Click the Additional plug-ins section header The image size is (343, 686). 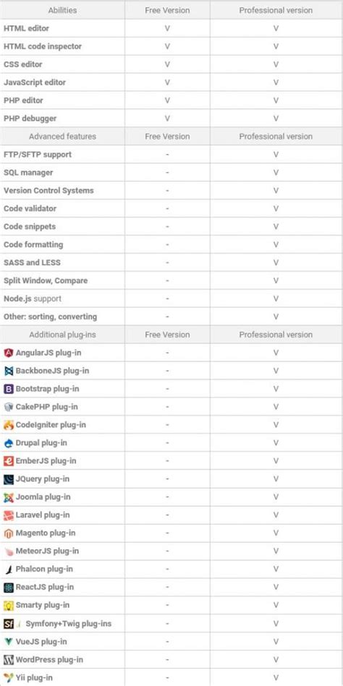coord(63,335)
